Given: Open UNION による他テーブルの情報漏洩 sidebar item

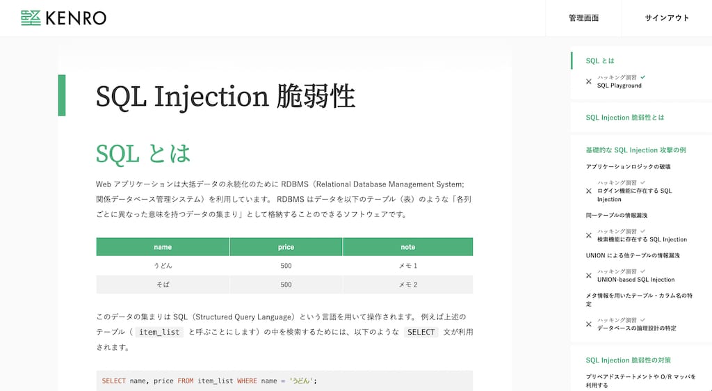Looking at the screenshot, I should coord(633,255).
